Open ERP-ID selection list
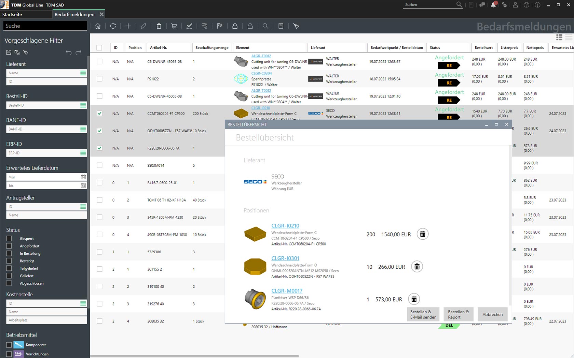574x358 pixels. click(x=83, y=153)
